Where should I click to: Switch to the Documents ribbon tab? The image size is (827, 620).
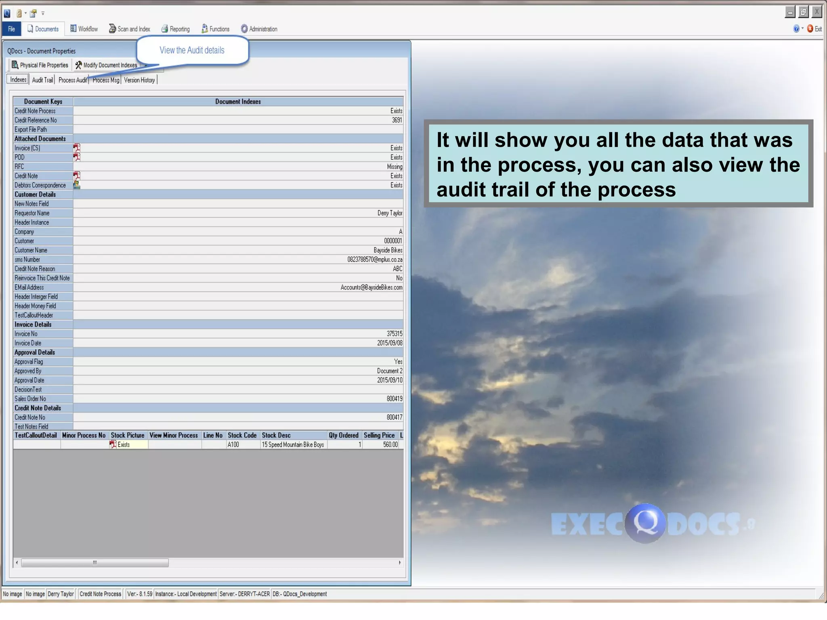(x=43, y=29)
